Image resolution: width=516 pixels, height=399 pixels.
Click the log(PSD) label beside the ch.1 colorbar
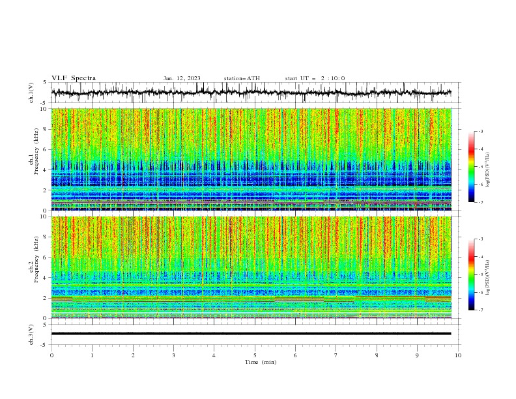point(488,170)
